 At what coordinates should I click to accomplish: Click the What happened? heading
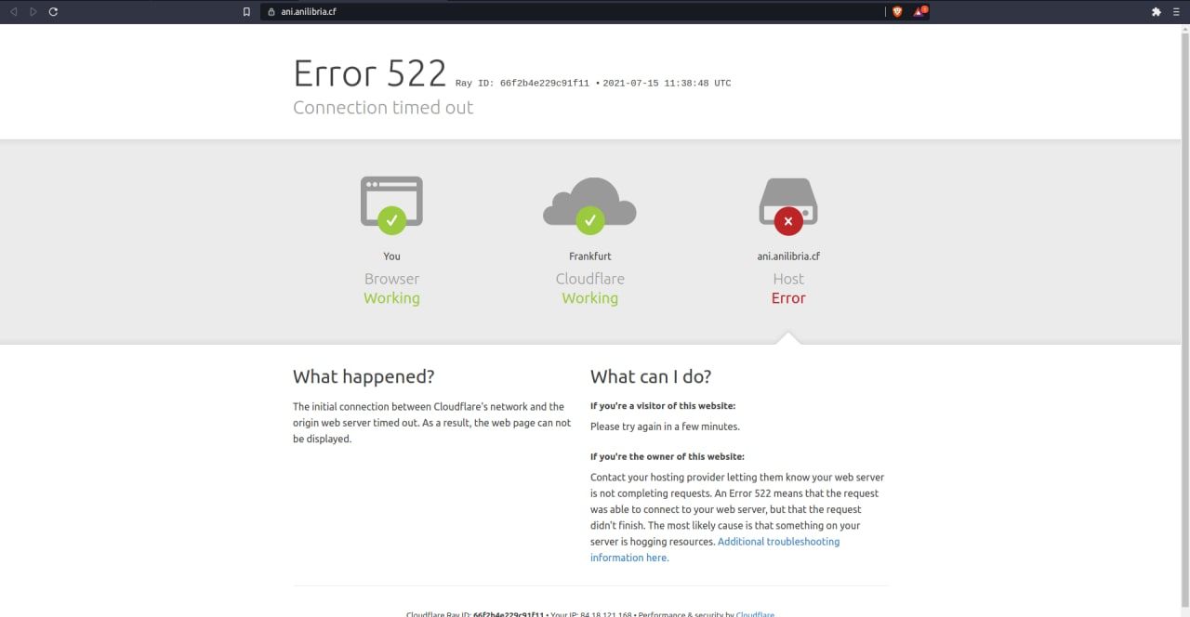364,376
